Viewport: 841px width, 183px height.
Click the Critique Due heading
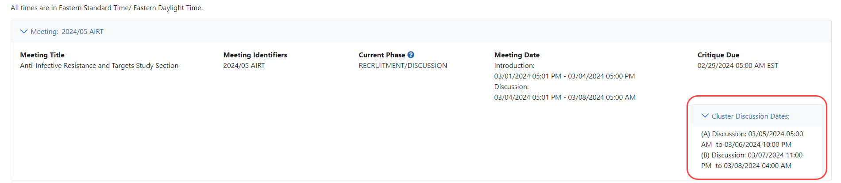718,55
